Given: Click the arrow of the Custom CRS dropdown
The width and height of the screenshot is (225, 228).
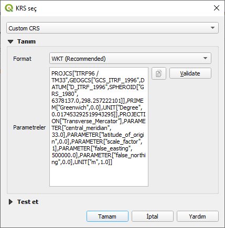Looking at the screenshot, I should tap(212, 28).
